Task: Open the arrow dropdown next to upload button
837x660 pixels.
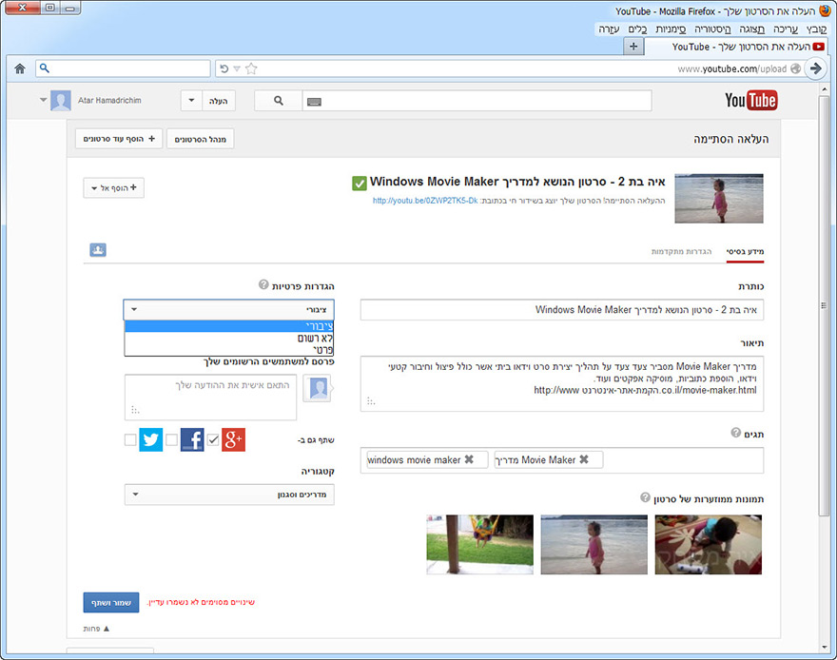Action: click(191, 100)
